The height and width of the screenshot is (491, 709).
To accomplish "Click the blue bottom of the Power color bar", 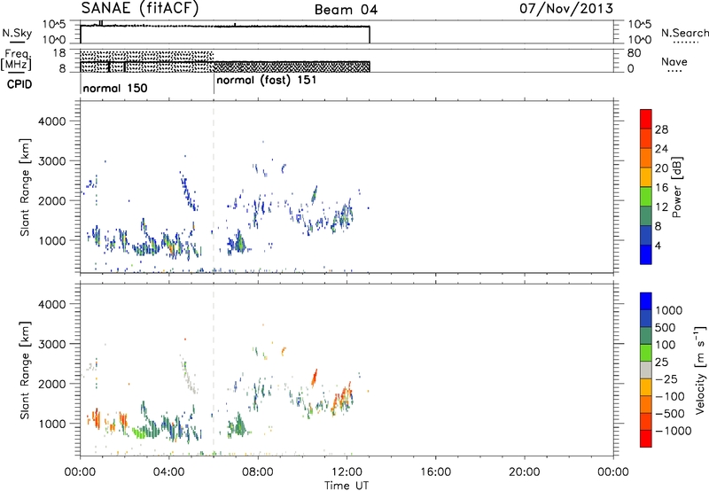I will click(x=646, y=254).
